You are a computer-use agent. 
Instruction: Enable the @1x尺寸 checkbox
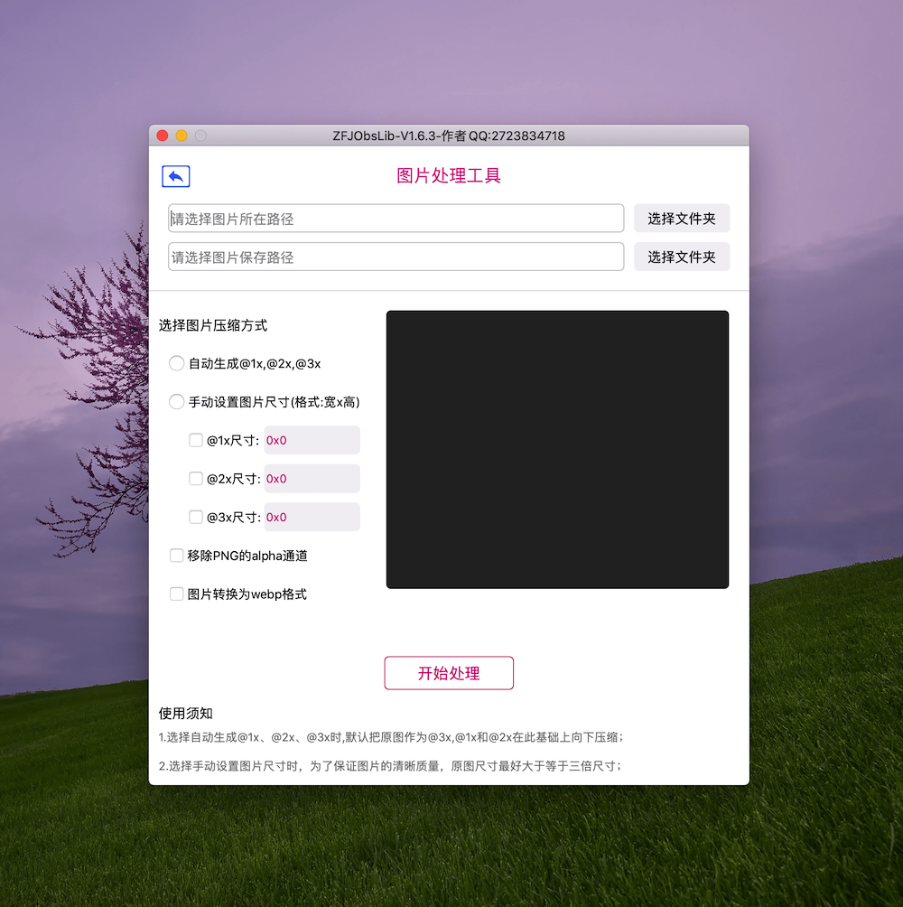click(x=196, y=440)
